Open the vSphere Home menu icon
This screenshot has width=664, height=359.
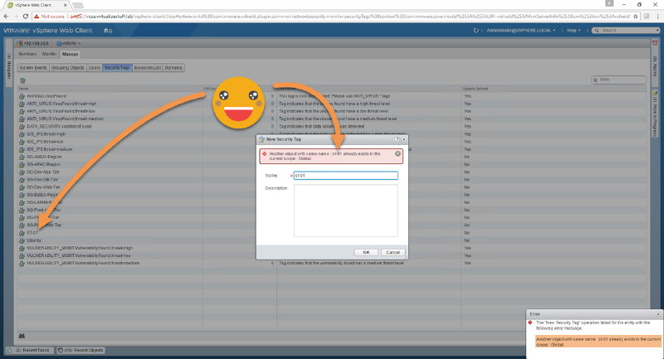[108, 31]
